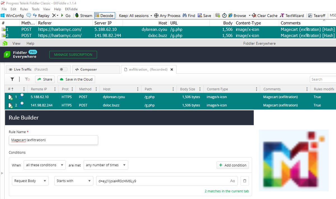Viewport: 336px width, 199px height.
Task: Open the Edit menu in Fiddler Classic
Action: click(x=13, y=9)
